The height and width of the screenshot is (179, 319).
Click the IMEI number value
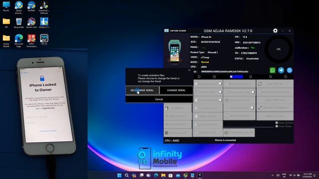pyautogui.click(x=251, y=43)
